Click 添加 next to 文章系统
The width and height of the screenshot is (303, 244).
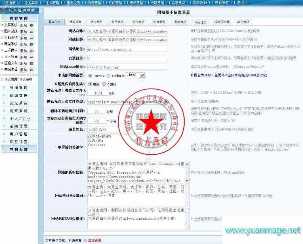pyautogui.click(x=23, y=25)
